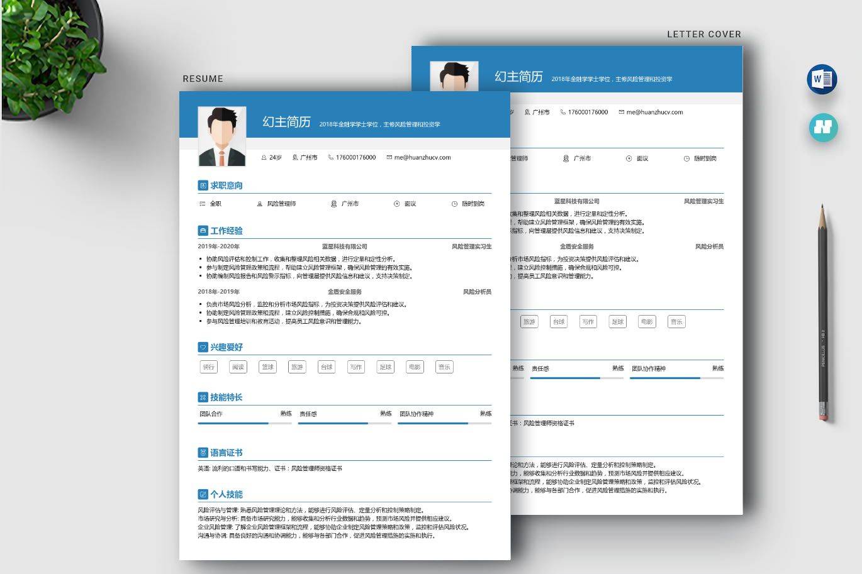
Task: Click the teal N logo icon
Action: pyautogui.click(x=823, y=127)
